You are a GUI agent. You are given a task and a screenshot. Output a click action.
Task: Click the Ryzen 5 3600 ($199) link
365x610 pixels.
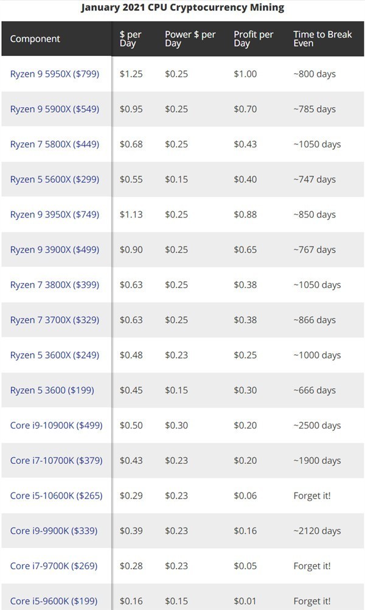point(52,390)
